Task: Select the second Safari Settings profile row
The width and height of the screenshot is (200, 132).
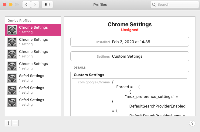Action: coord(33,90)
